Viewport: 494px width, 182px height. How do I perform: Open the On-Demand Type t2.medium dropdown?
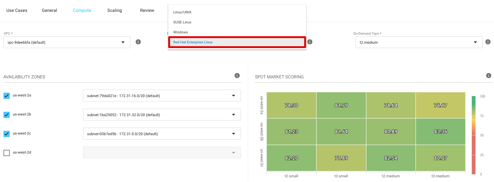[x=419, y=42]
